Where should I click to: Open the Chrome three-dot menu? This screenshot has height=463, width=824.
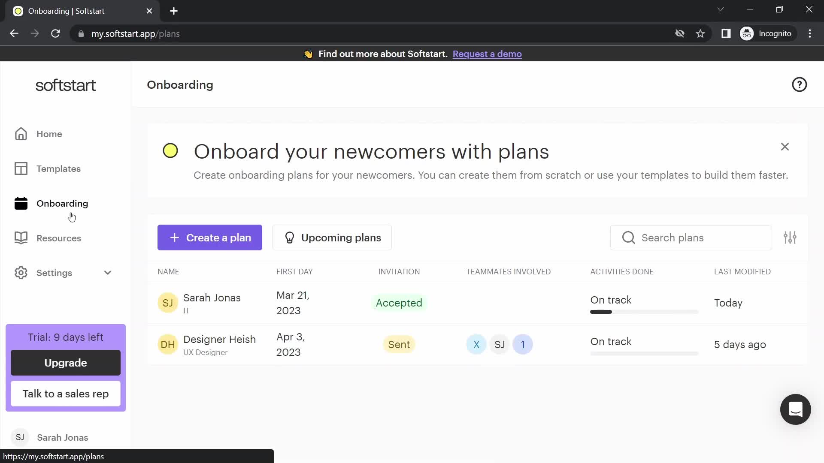(810, 33)
